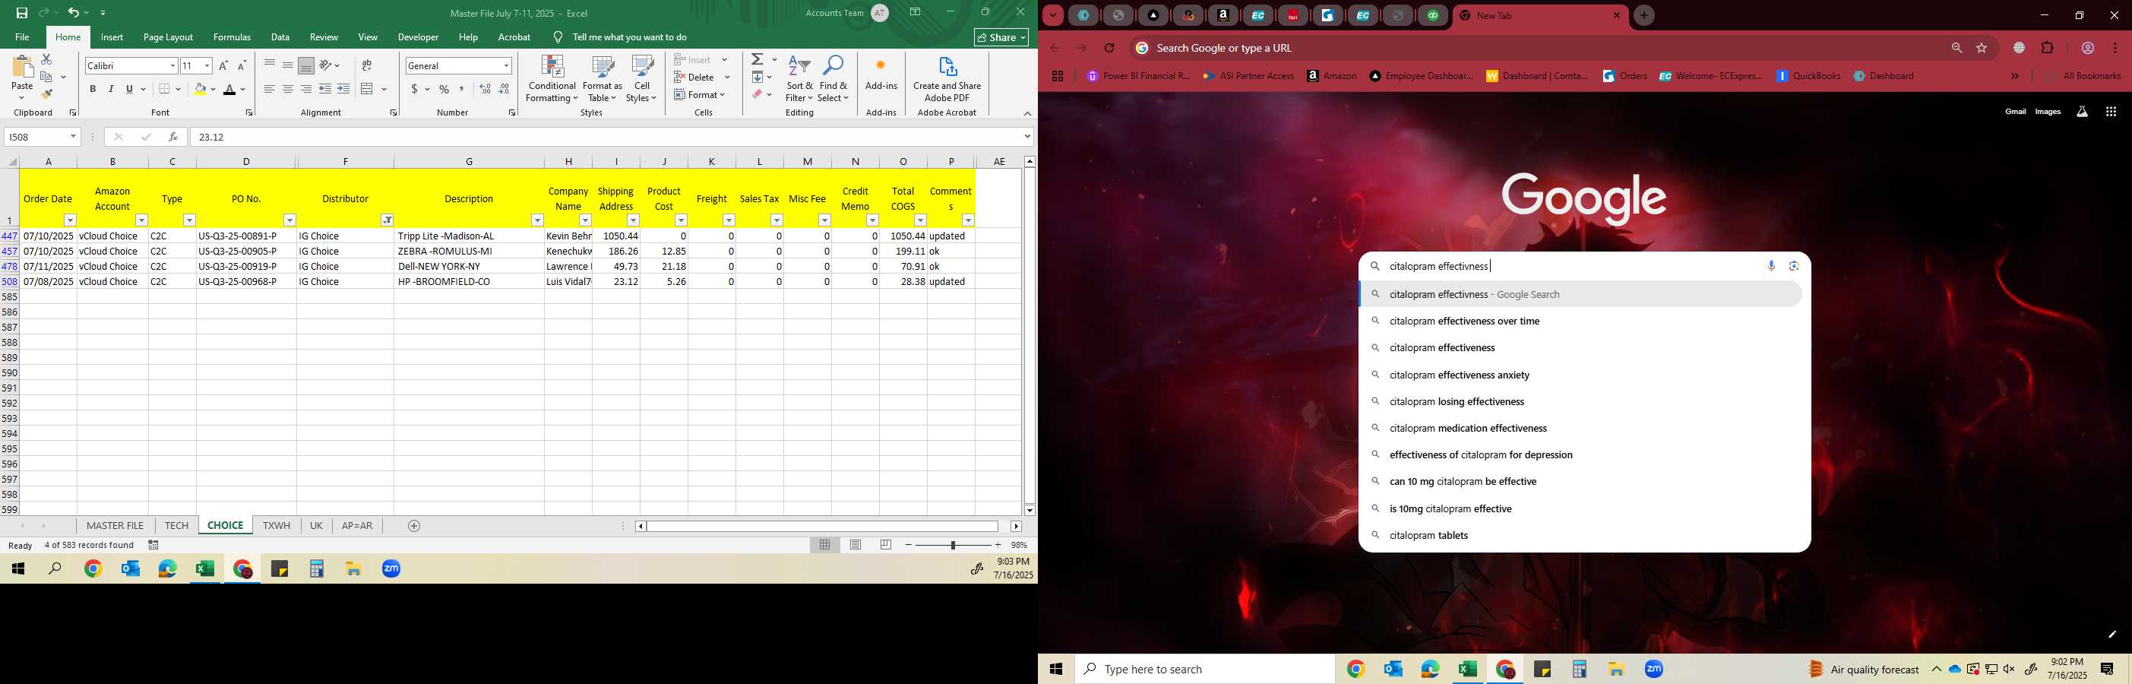Open the Font size dropdown showing 11
The width and height of the screenshot is (2132, 684).
click(207, 66)
